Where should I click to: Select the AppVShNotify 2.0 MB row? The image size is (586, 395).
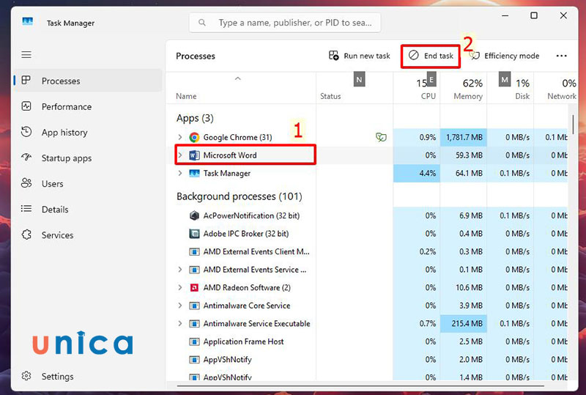pyautogui.click(x=367, y=360)
